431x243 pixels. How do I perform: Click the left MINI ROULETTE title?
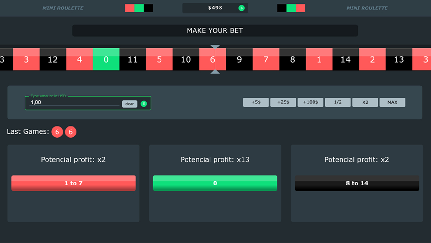(63, 8)
